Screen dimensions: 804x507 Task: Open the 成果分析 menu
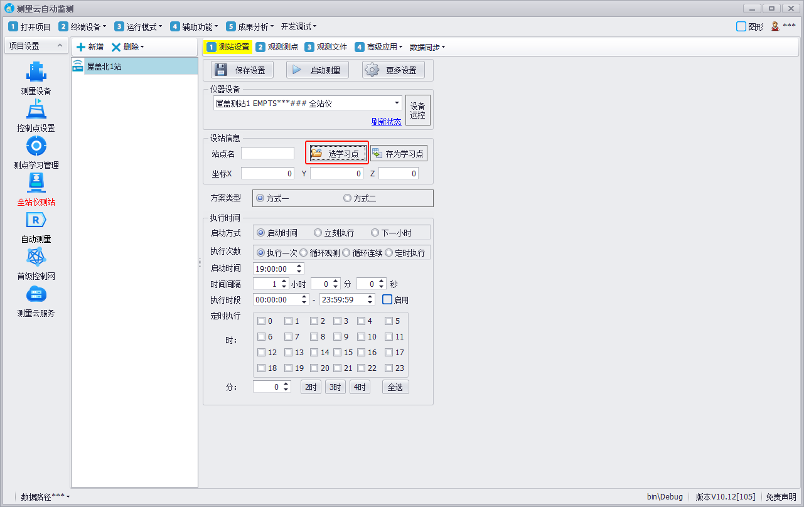tap(250, 26)
